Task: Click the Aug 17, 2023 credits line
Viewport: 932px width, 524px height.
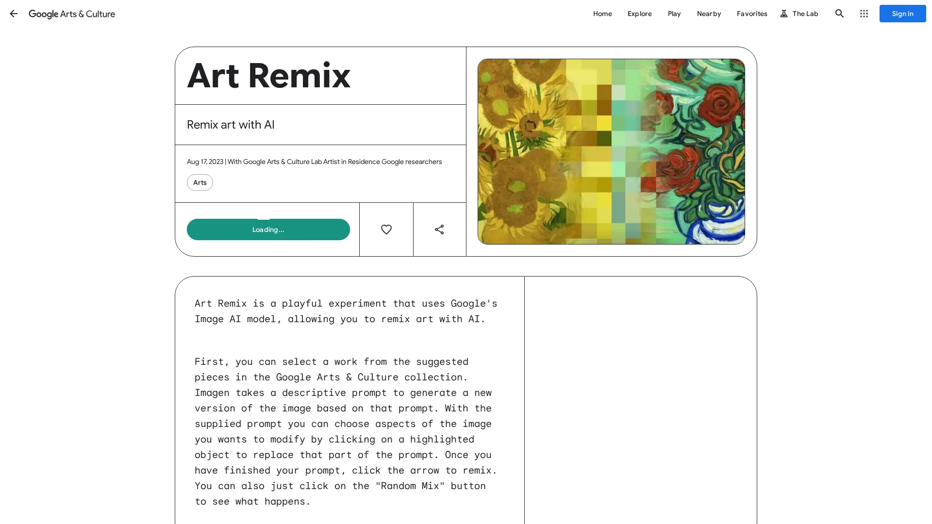Action: (x=314, y=162)
